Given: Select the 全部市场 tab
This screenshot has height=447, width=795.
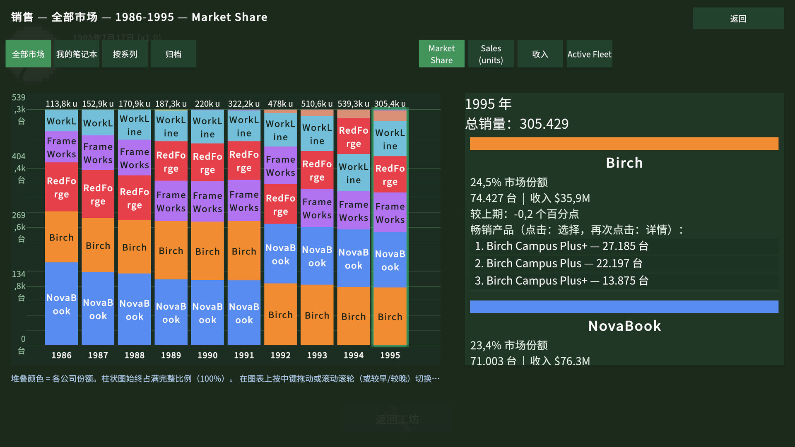Looking at the screenshot, I should click(28, 54).
